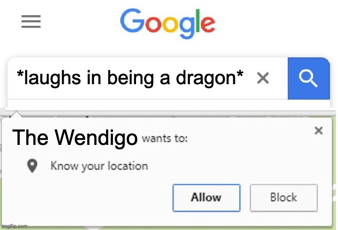This screenshot has width=338, height=230.
Task: Clear the search query with the X
Action: [x=263, y=78]
